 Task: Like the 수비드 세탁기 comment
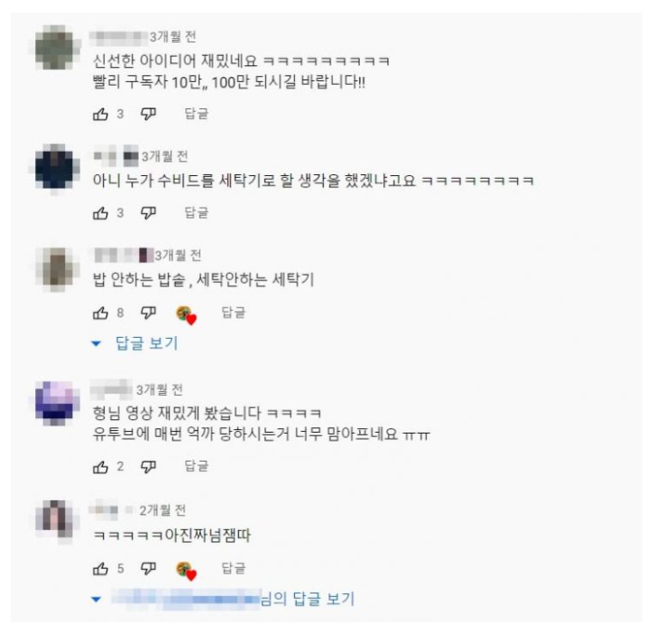coord(100,213)
